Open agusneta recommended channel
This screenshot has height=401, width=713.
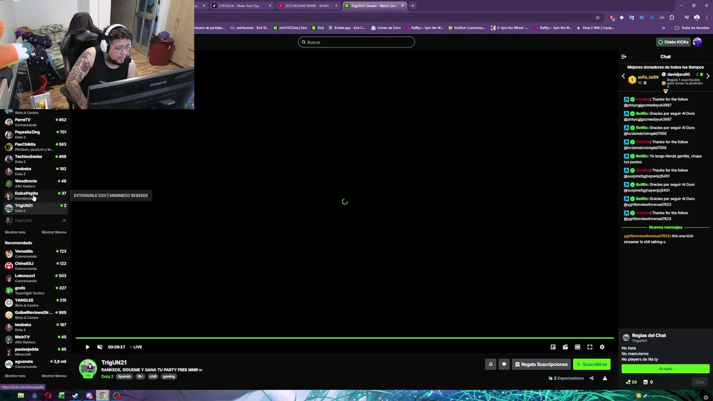tap(35, 364)
